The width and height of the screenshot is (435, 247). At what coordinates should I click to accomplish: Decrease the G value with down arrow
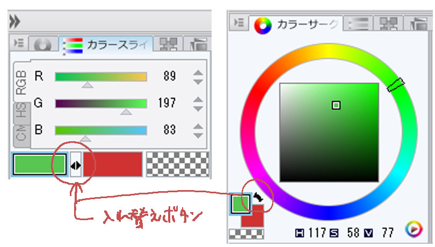(x=198, y=109)
